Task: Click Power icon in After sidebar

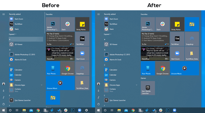Action: pos(99,104)
